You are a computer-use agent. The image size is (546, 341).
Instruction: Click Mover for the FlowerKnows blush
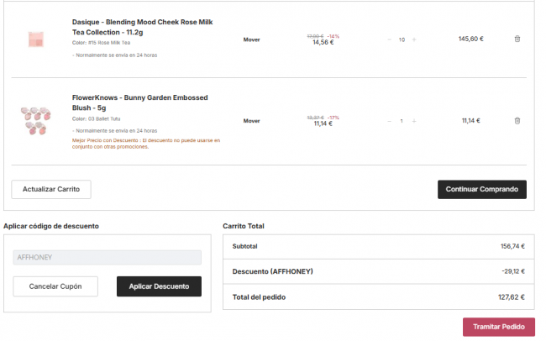(x=251, y=121)
